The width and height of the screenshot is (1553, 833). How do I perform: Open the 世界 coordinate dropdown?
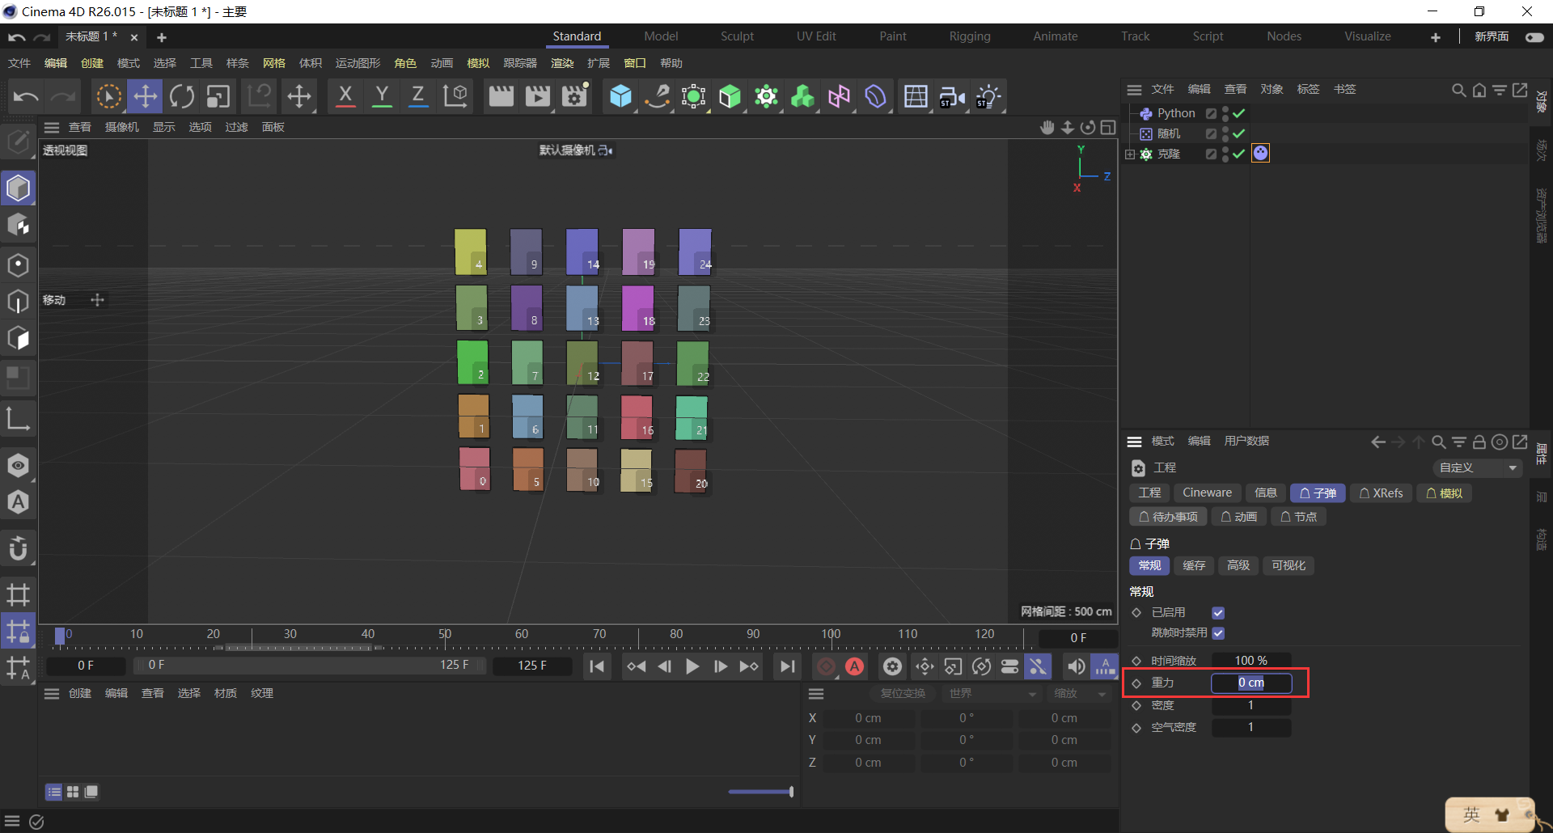point(992,694)
